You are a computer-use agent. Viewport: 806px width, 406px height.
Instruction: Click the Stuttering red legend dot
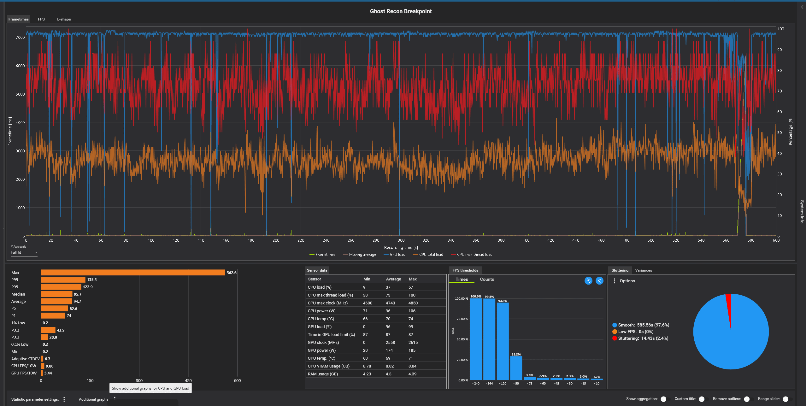[615, 338]
